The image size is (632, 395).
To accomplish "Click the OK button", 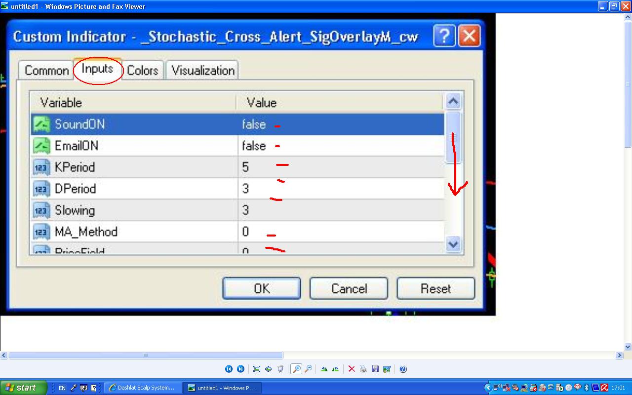I will 261,288.
